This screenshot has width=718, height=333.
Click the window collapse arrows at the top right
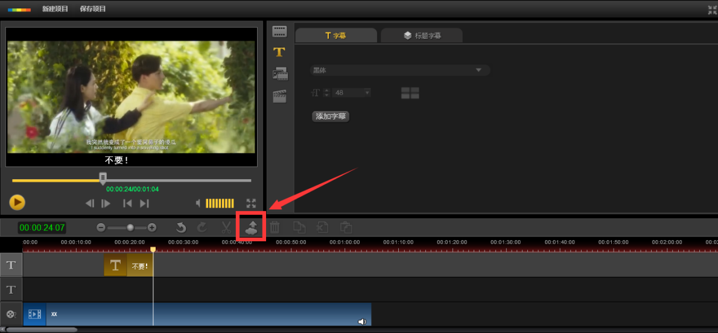click(x=712, y=10)
